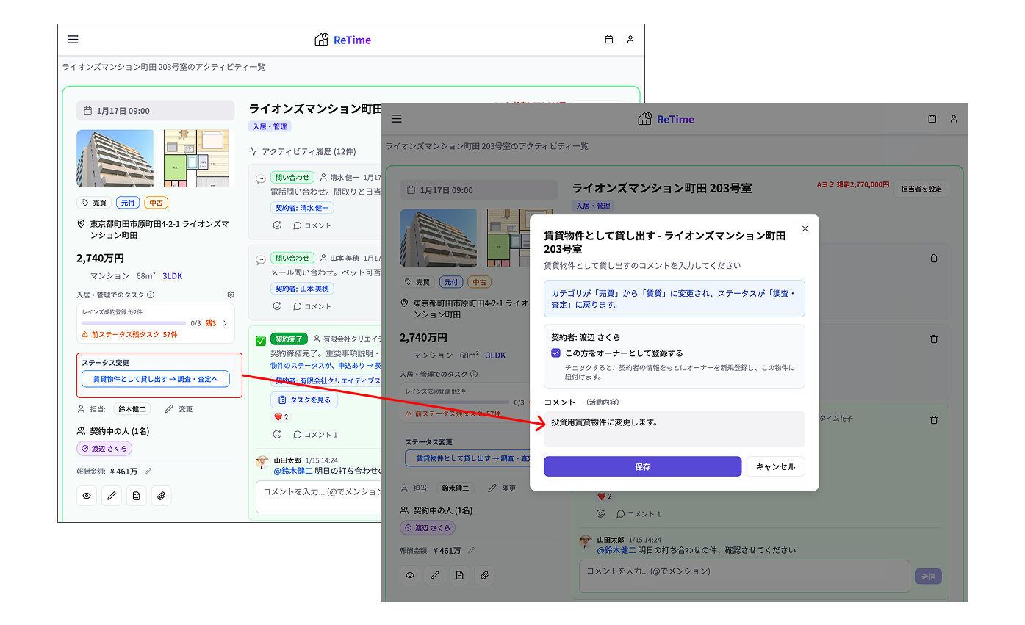Click タスクを見る button in left window
Screen dimensions: 1025x625
[304, 400]
